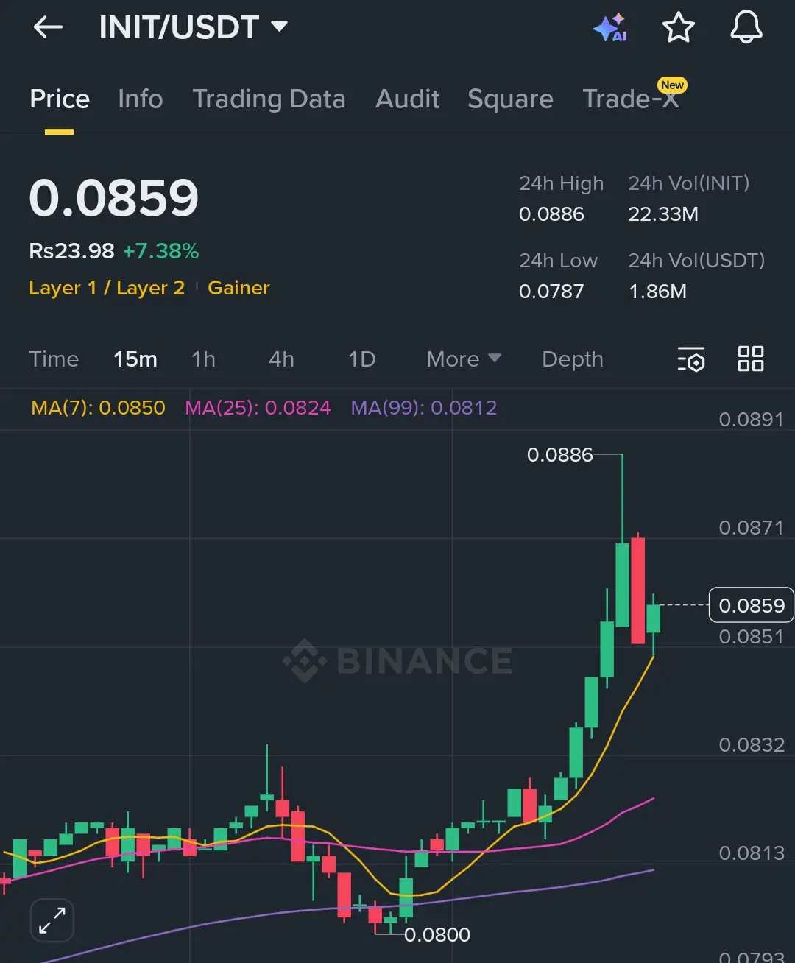Tap the 0.0832 price axis label
This screenshot has width=795, height=963.
[751, 745]
